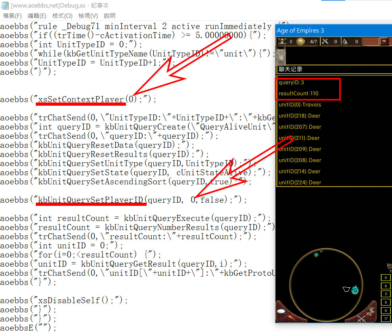
Task: Place cursor in kbUnitQueryCreate line
Action: point(137,127)
